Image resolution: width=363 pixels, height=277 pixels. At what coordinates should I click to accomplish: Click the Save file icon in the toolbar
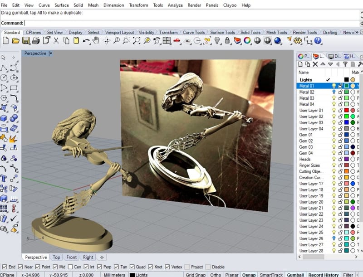[x=26, y=41]
